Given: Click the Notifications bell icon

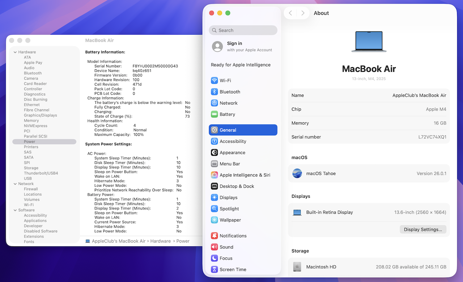Looking at the screenshot, I should pos(214,236).
